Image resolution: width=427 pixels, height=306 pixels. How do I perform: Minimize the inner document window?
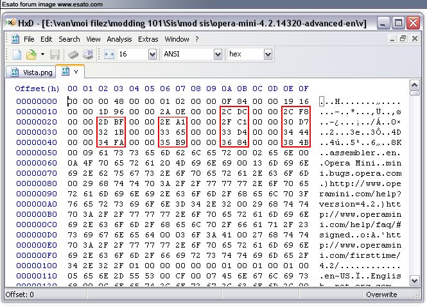coord(392,39)
